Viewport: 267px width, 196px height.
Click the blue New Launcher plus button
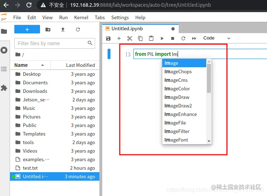tap(27, 29)
